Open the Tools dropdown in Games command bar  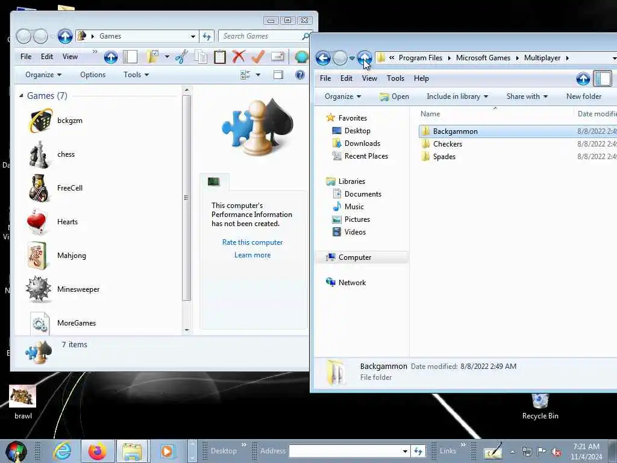(136, 75)
